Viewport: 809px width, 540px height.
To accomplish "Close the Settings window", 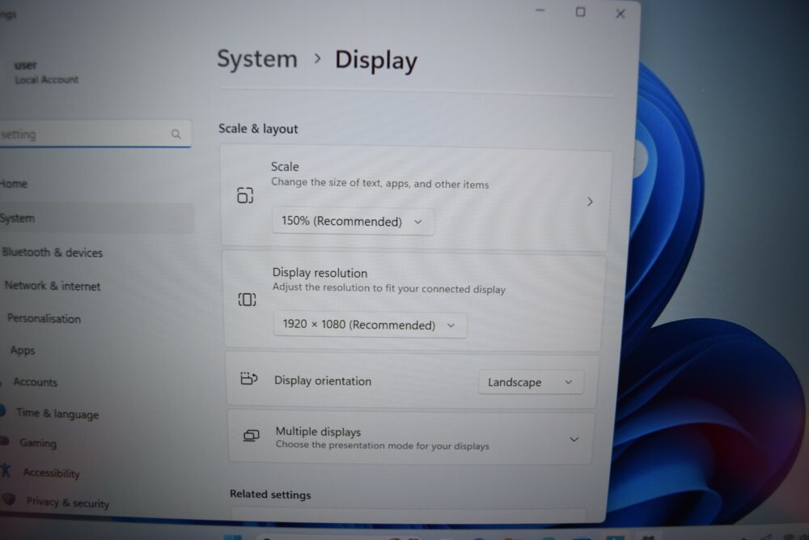I will (x=621, y=14).
